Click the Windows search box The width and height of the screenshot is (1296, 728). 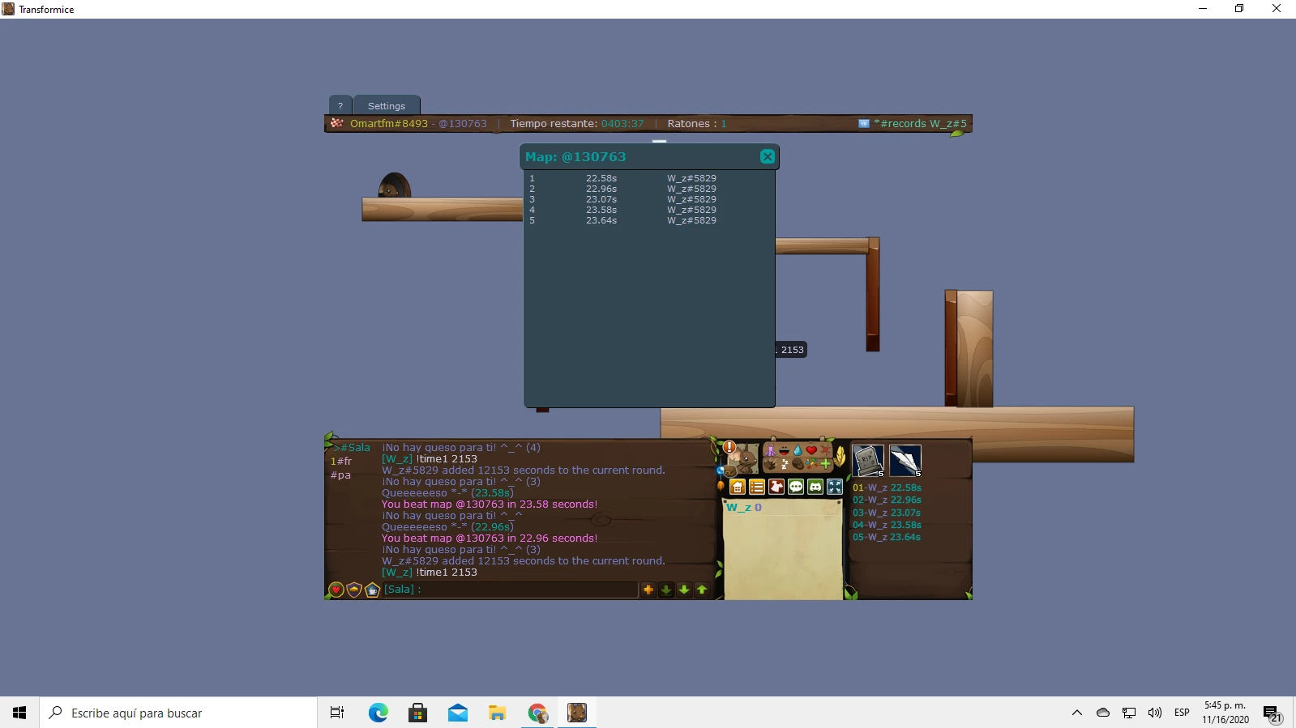(x=178, y=713)
